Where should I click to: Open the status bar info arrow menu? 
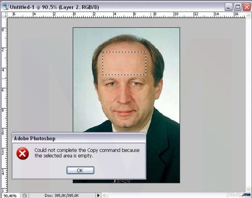tap(98, 196)
